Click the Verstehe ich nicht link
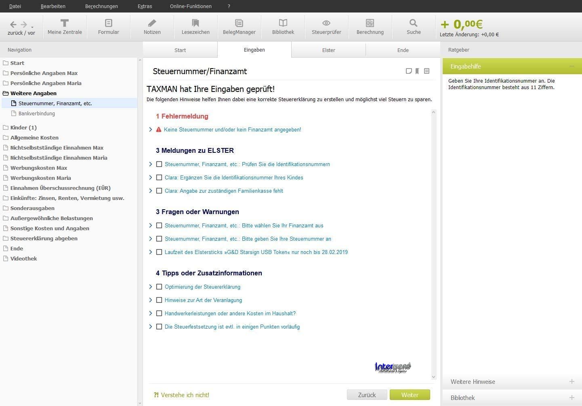The height and width of the screenshot is (406, 582). tap(181, 395)
